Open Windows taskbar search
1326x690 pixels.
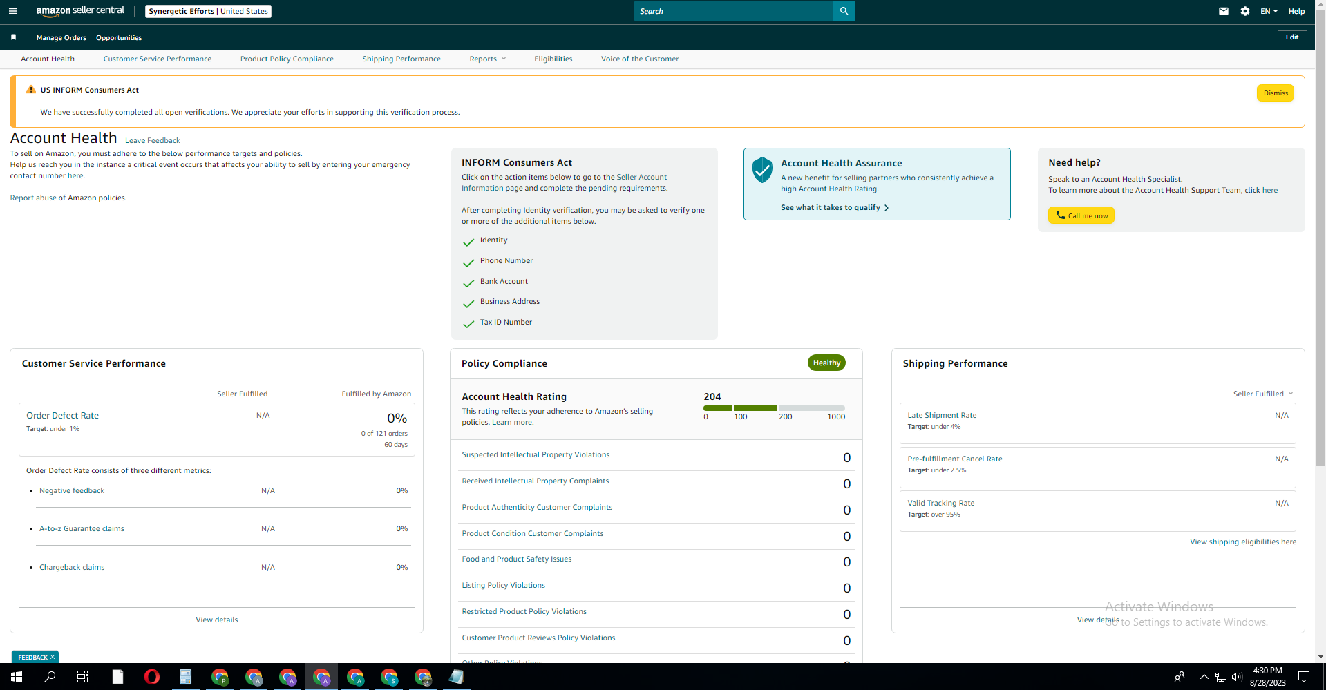tap(50, 677)
